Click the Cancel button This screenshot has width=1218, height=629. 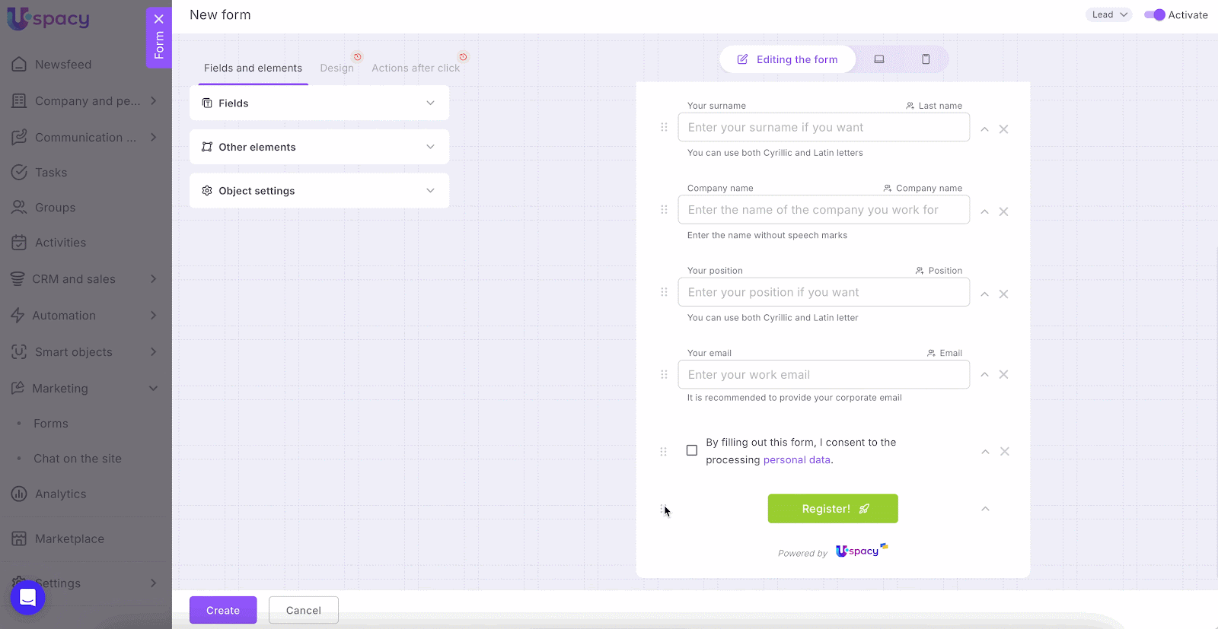tap(304, 610)
